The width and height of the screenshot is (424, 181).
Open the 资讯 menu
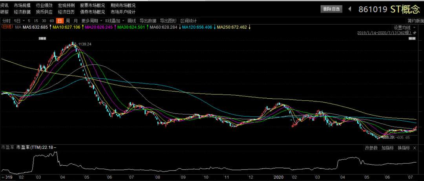pos(4,6)
